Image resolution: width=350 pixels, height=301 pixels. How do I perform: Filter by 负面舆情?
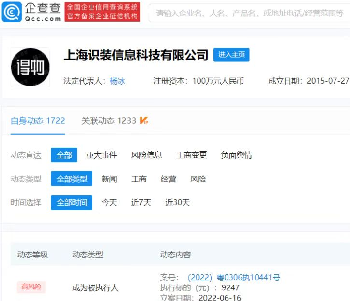point(236,155)
